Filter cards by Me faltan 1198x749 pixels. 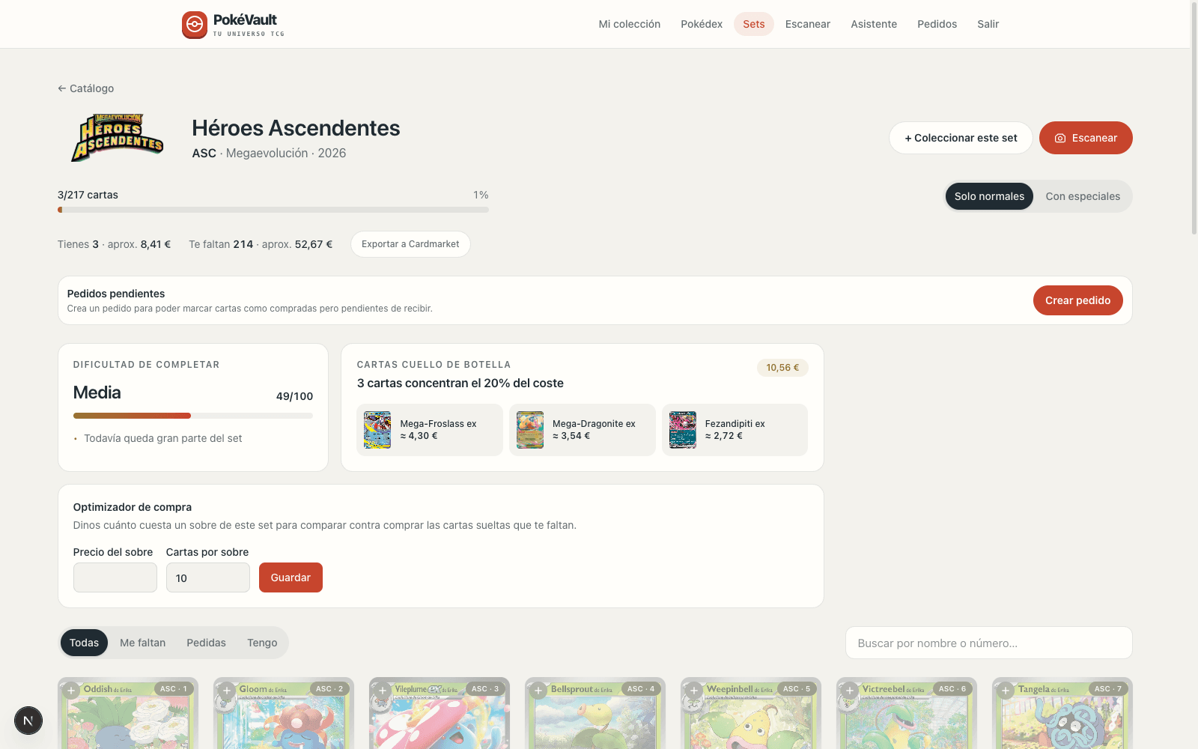(x=143, y=643)
